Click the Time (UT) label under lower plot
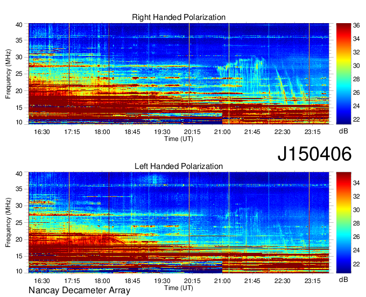Image resolution: width=366 pixels, height=297 pixels. pyautogui.click(x=179, y=288)
